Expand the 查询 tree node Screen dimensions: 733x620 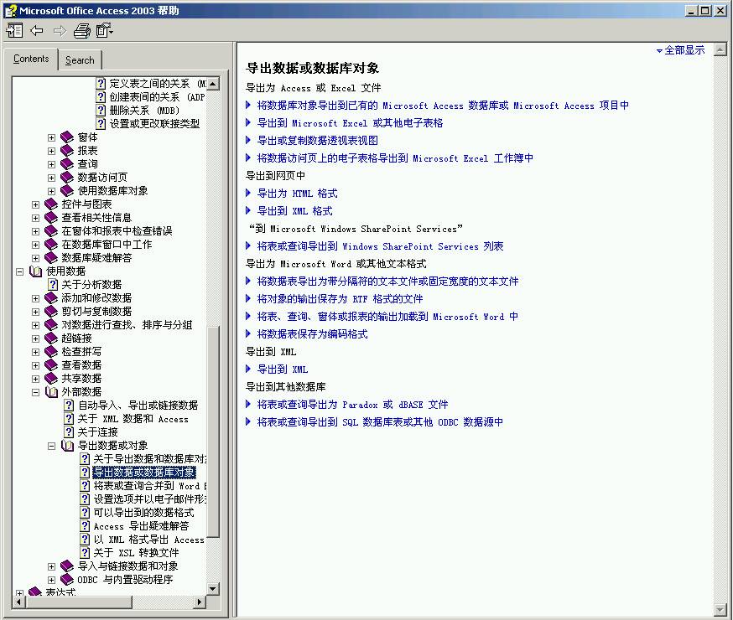(x=51, y=164)
